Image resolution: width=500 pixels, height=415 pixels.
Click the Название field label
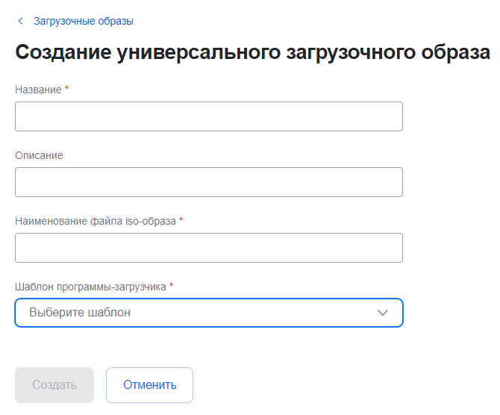(x=38, y=90)
